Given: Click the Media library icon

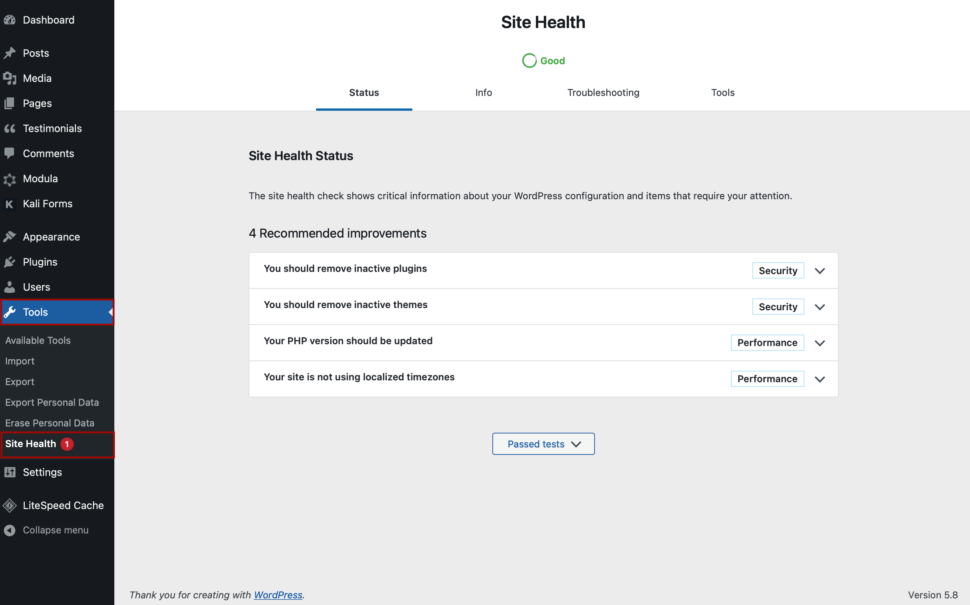Looking at the screenshot, I should [10, 79].
